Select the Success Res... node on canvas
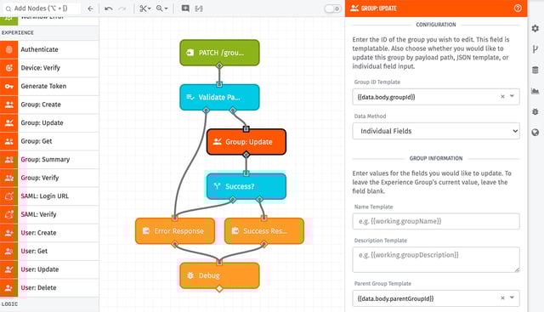The image size is (544, 312). tap(264, 231)
